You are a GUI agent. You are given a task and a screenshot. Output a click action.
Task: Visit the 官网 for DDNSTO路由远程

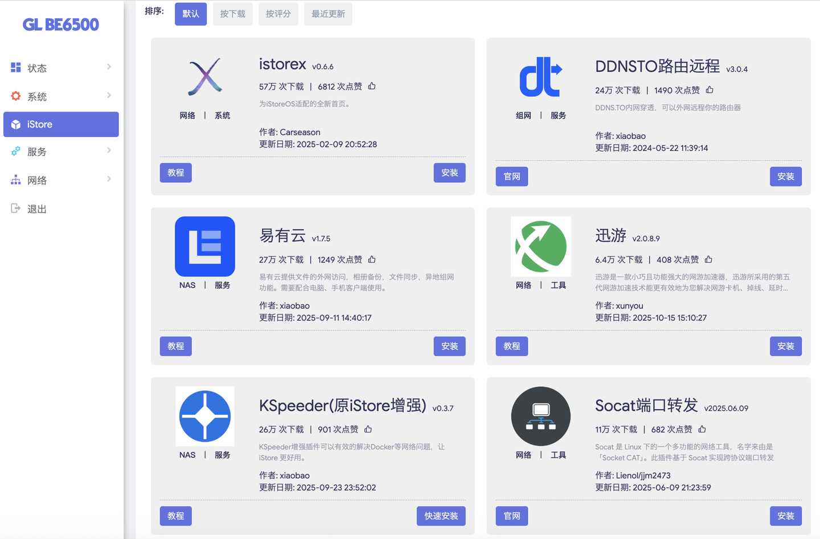[x=512, y=177]
